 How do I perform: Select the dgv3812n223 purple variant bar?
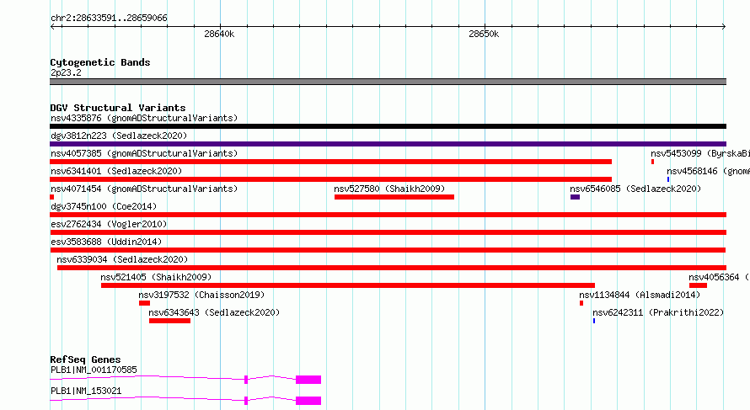coord(388,144)
